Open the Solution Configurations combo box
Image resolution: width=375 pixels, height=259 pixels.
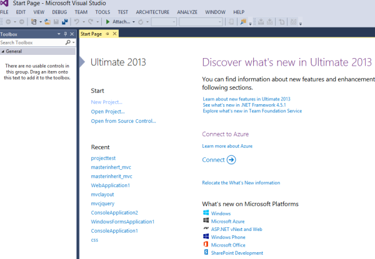[x=164, y=22]
